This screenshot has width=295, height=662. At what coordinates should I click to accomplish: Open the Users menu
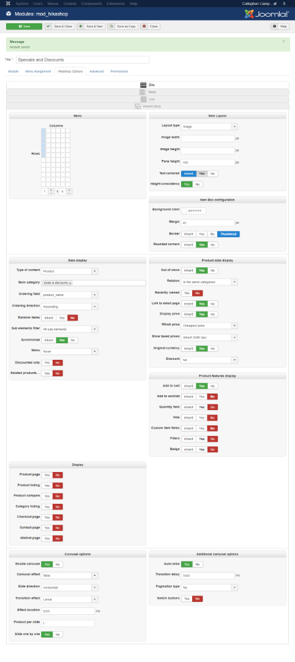(x=37, y=4)
